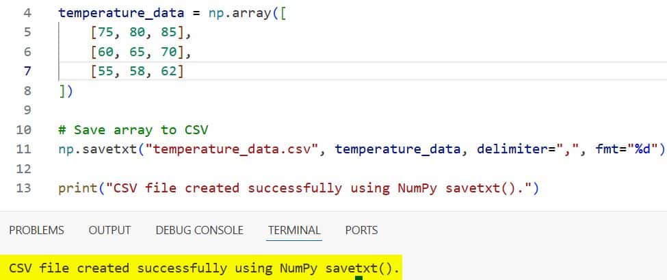Click the highlighted terminal output message

tap(204, 269)
